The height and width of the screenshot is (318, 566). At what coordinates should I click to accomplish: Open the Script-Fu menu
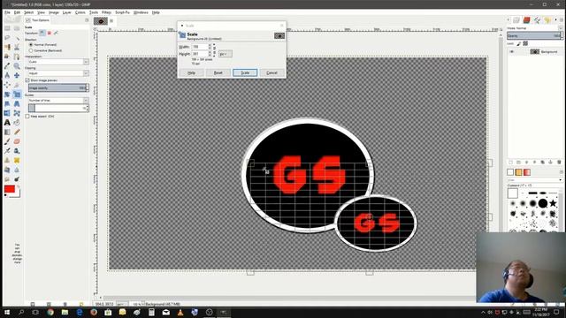pos(122,12)
